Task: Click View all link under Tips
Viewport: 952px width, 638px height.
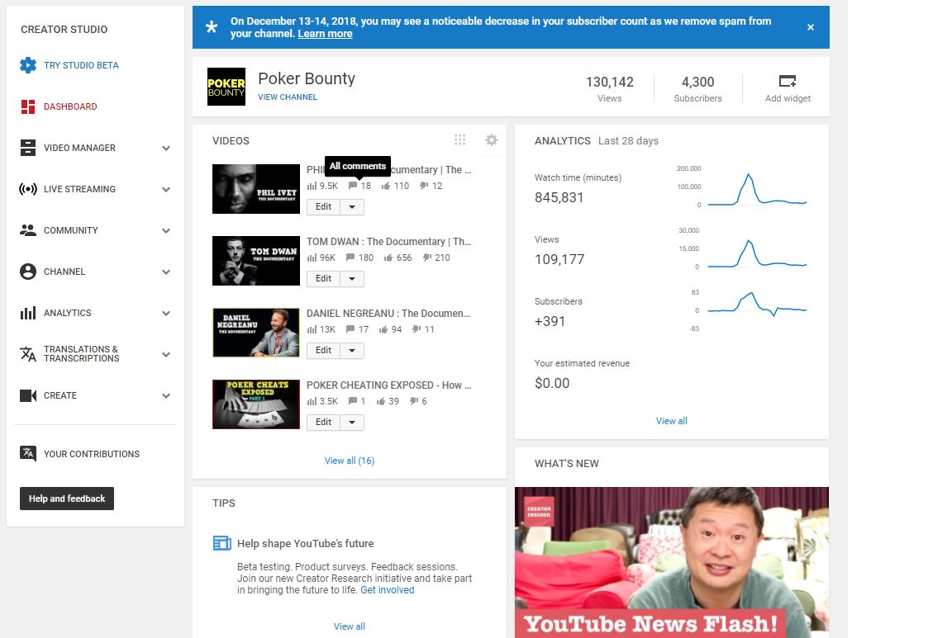Action: tap(349, 626)
